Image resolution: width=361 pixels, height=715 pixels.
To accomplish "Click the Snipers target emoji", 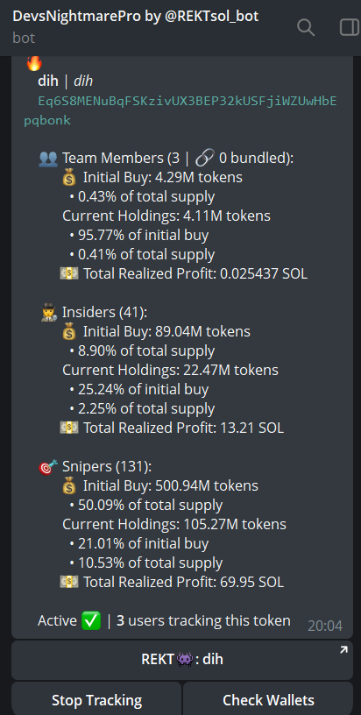I will pyautogui.click(x=48, y=466).
